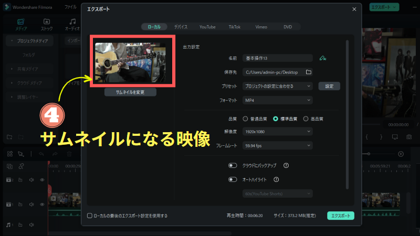
Task: Toggle auto highlight switch
Action: pos(233,179)
